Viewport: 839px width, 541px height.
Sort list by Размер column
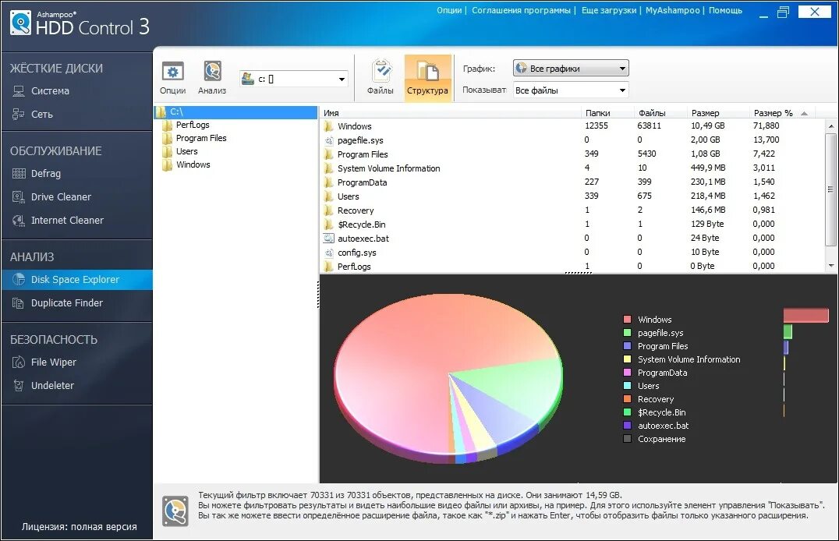coord(718,113)
